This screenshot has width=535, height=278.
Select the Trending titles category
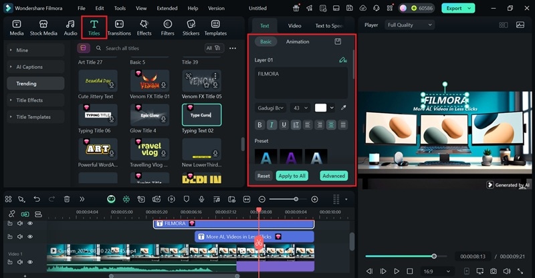tap(35, 84)
